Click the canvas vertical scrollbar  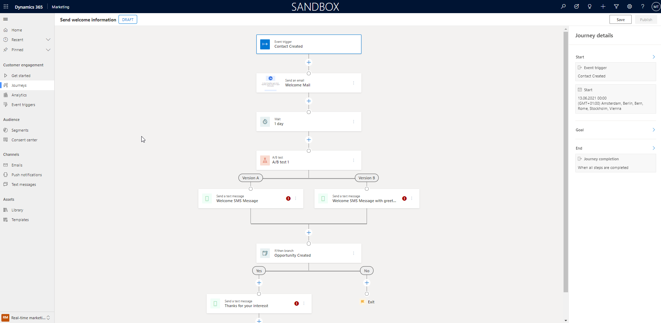click(x=566, y=162)
